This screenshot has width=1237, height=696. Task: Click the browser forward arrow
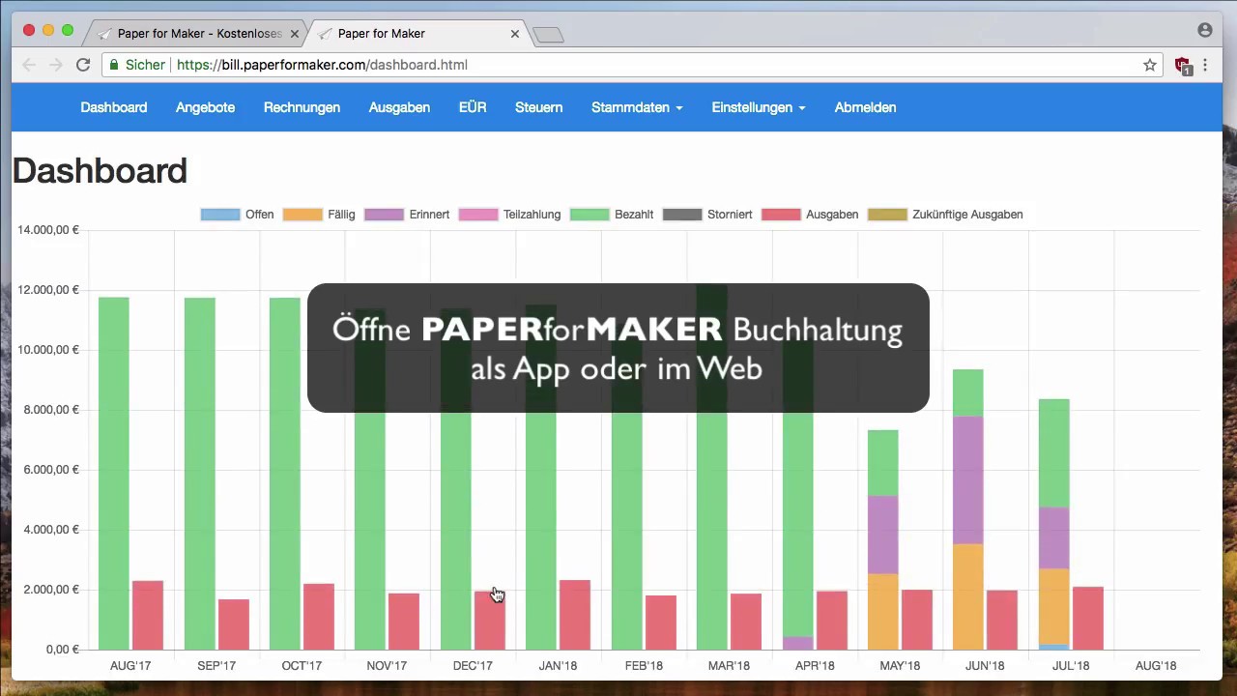pos(56,65)
